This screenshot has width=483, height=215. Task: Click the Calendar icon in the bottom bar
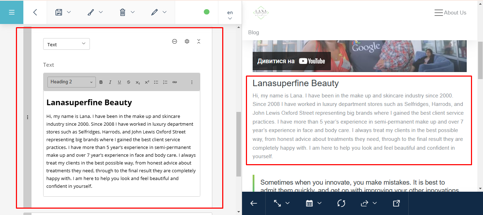click(x=309, y=203)
